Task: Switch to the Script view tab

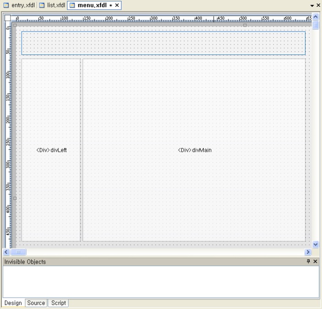Action: pyautogui.click(x=59, y=303)
